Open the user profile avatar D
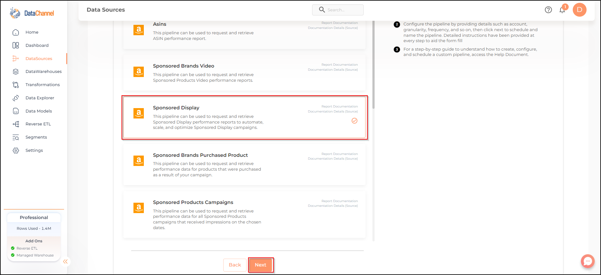Screen dimensions: 601x275 click(580, 10)
